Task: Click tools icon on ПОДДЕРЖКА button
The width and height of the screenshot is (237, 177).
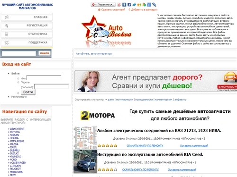Action: click(x=7, y=42)
